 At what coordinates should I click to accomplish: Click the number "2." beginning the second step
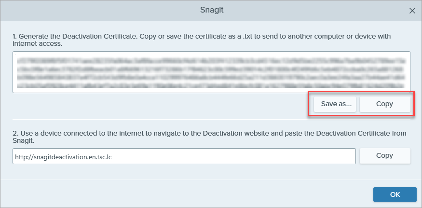pyautogui.click(x=15, y=133)
